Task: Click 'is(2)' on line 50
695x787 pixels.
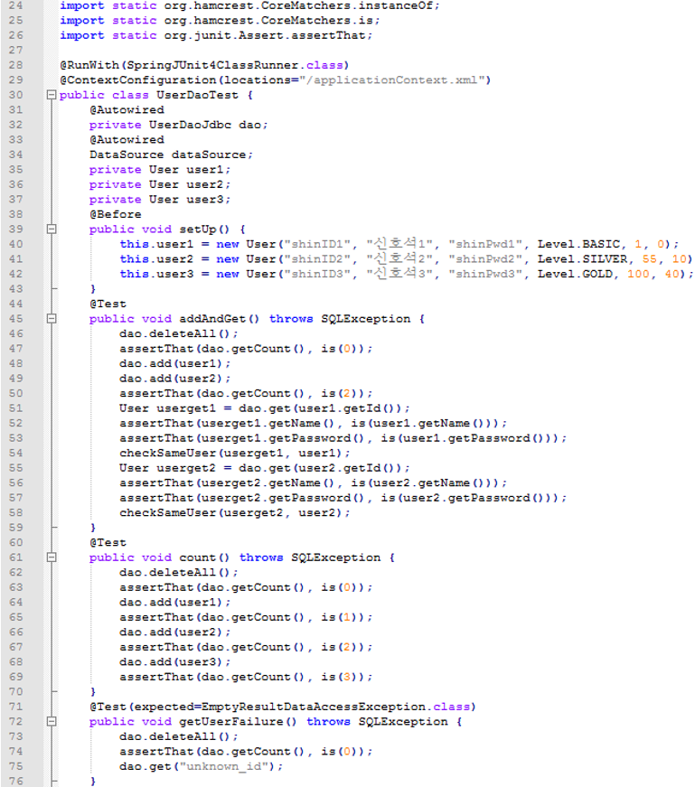Action: click(340, 394)
